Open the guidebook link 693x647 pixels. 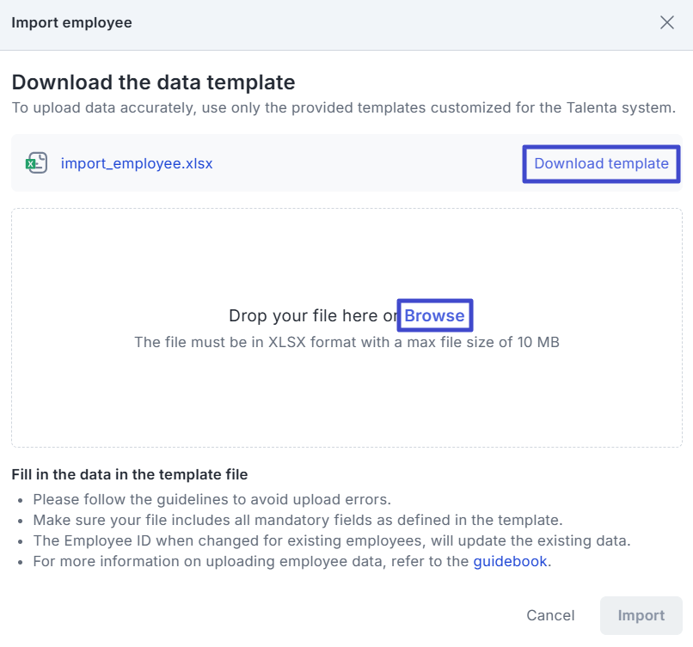tap(510, 562)
